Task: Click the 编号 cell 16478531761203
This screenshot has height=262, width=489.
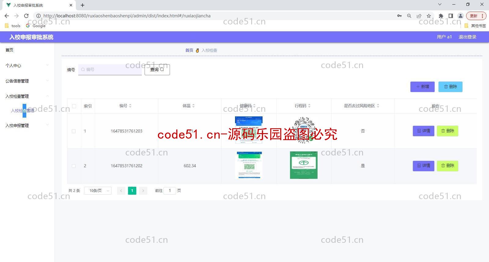Action: (127, 131)
